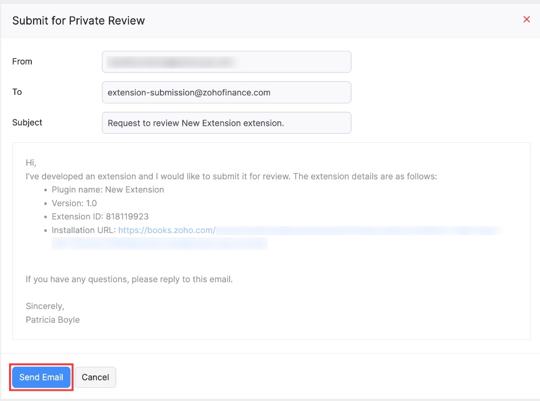Image resolution: width=540 pixels, height=401 pixels.
Task: Focus the From email address field
Action: point(226,62)
